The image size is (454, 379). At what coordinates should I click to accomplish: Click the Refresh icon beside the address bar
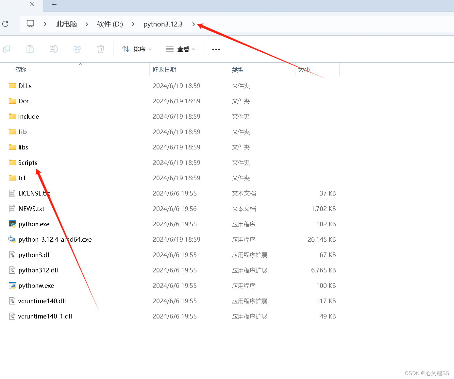pos(5,24)
